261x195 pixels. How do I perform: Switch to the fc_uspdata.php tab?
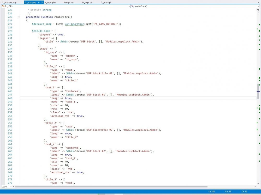pos(9,2)
